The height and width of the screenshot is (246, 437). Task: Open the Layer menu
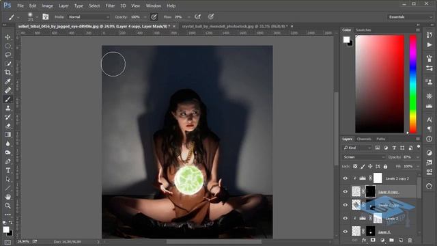click(64, 5)
